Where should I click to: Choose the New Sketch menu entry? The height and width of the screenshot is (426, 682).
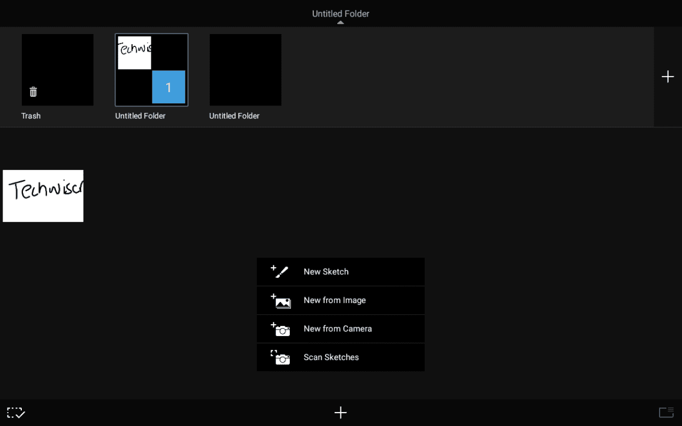(326, 272)
